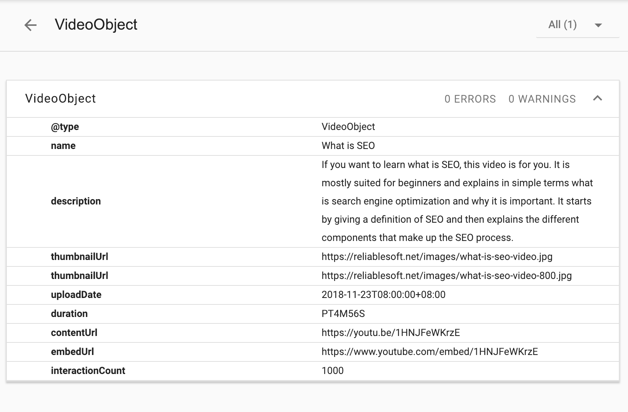The image size is (628, 412).
Task: Collapse the VideoObject card with chevron
Action: 597,98
